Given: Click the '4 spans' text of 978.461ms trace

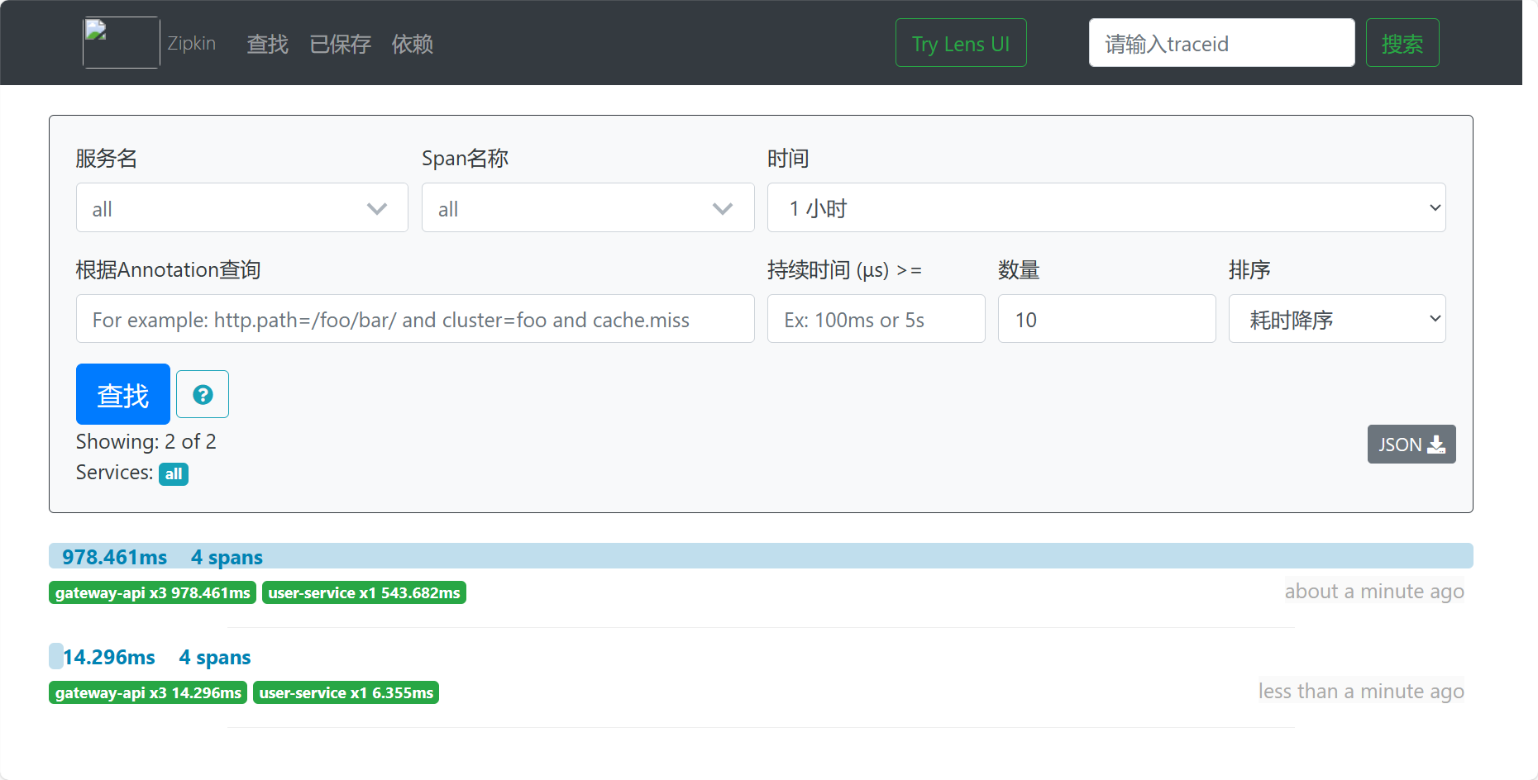Looking at the screenshot, I should click(x=227, y=557).
